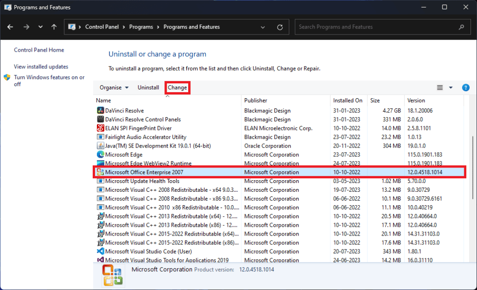477x290 pixels.
Task: Open Help via the question mark icon
Action: 466,88
